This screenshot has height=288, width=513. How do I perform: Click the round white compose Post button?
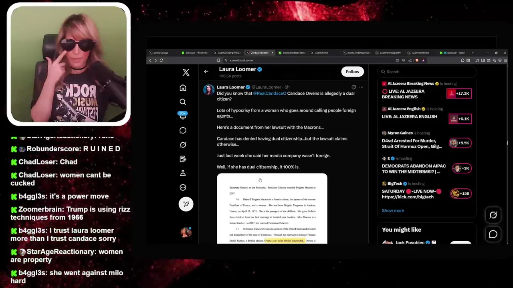click(x=186, y=204)
